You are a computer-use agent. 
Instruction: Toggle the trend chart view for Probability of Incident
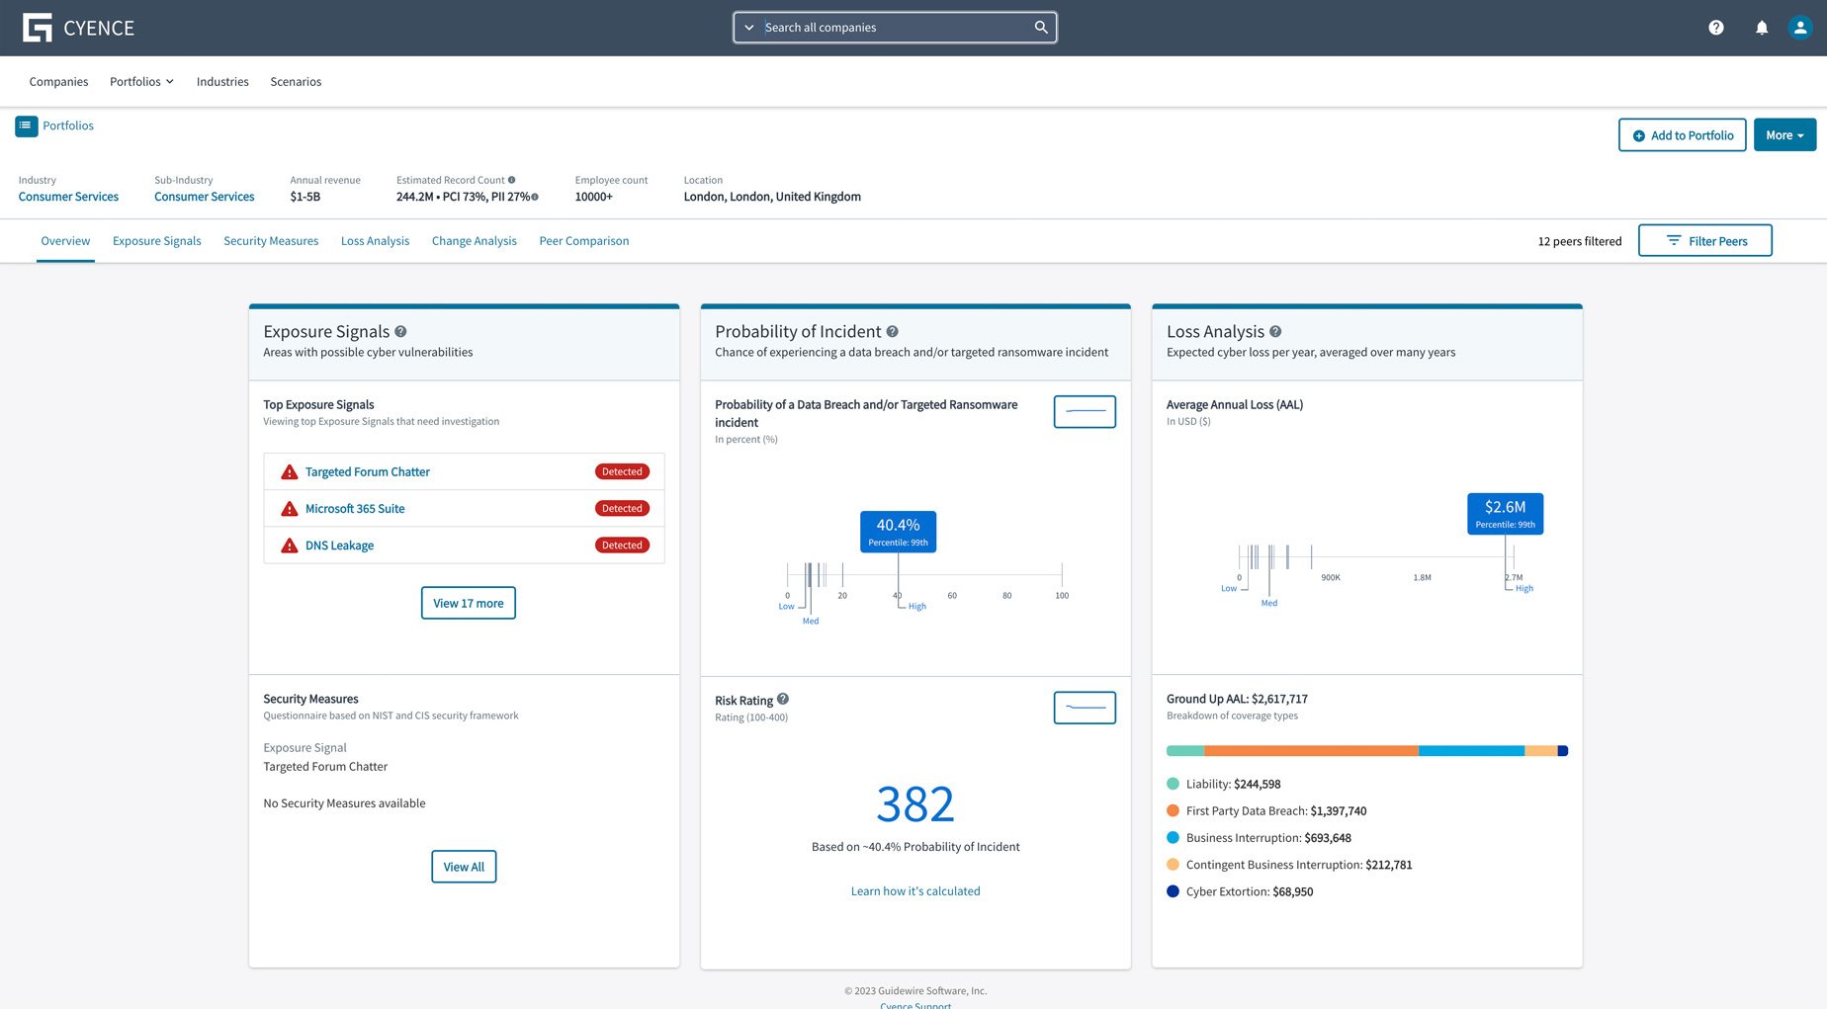[x=1084, y=411]
